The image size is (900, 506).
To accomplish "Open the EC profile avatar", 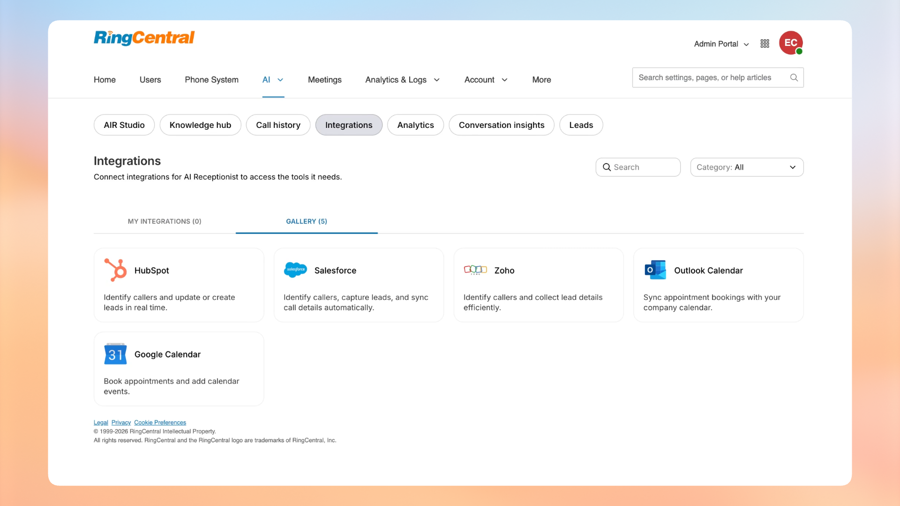I will (x=791, y=43).
